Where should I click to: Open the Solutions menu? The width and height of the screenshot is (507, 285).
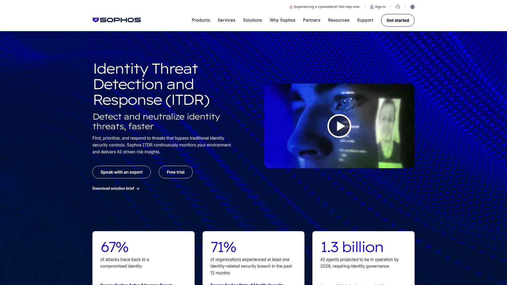[x=252, y=20]
